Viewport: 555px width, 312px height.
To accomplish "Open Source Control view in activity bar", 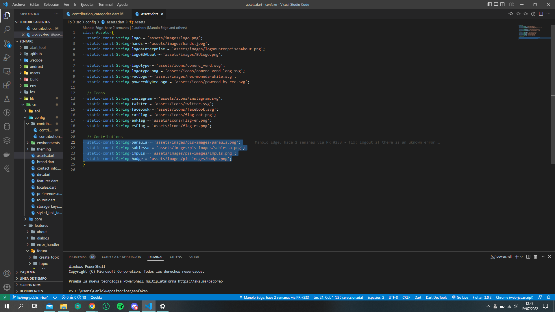I will (7, 43).
